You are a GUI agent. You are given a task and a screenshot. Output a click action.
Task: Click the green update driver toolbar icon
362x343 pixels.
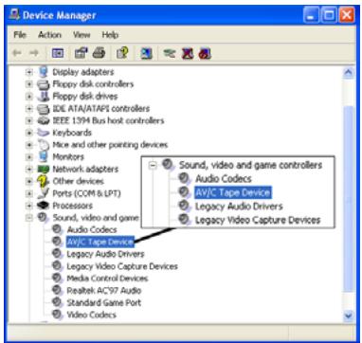[x=170, y=53]
